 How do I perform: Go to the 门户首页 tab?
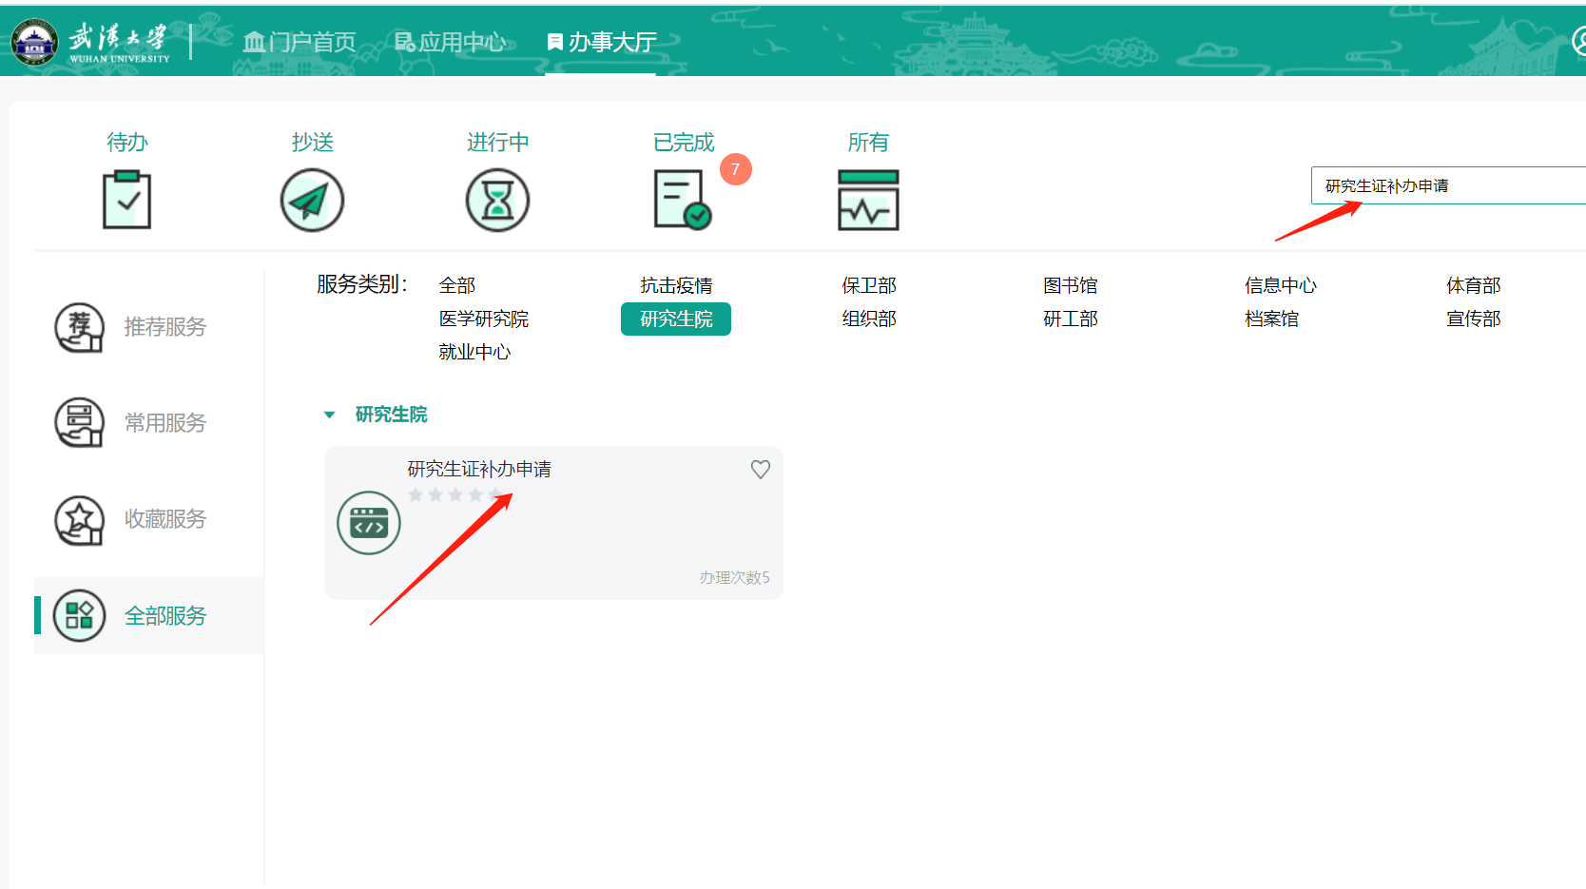[300, 42]
